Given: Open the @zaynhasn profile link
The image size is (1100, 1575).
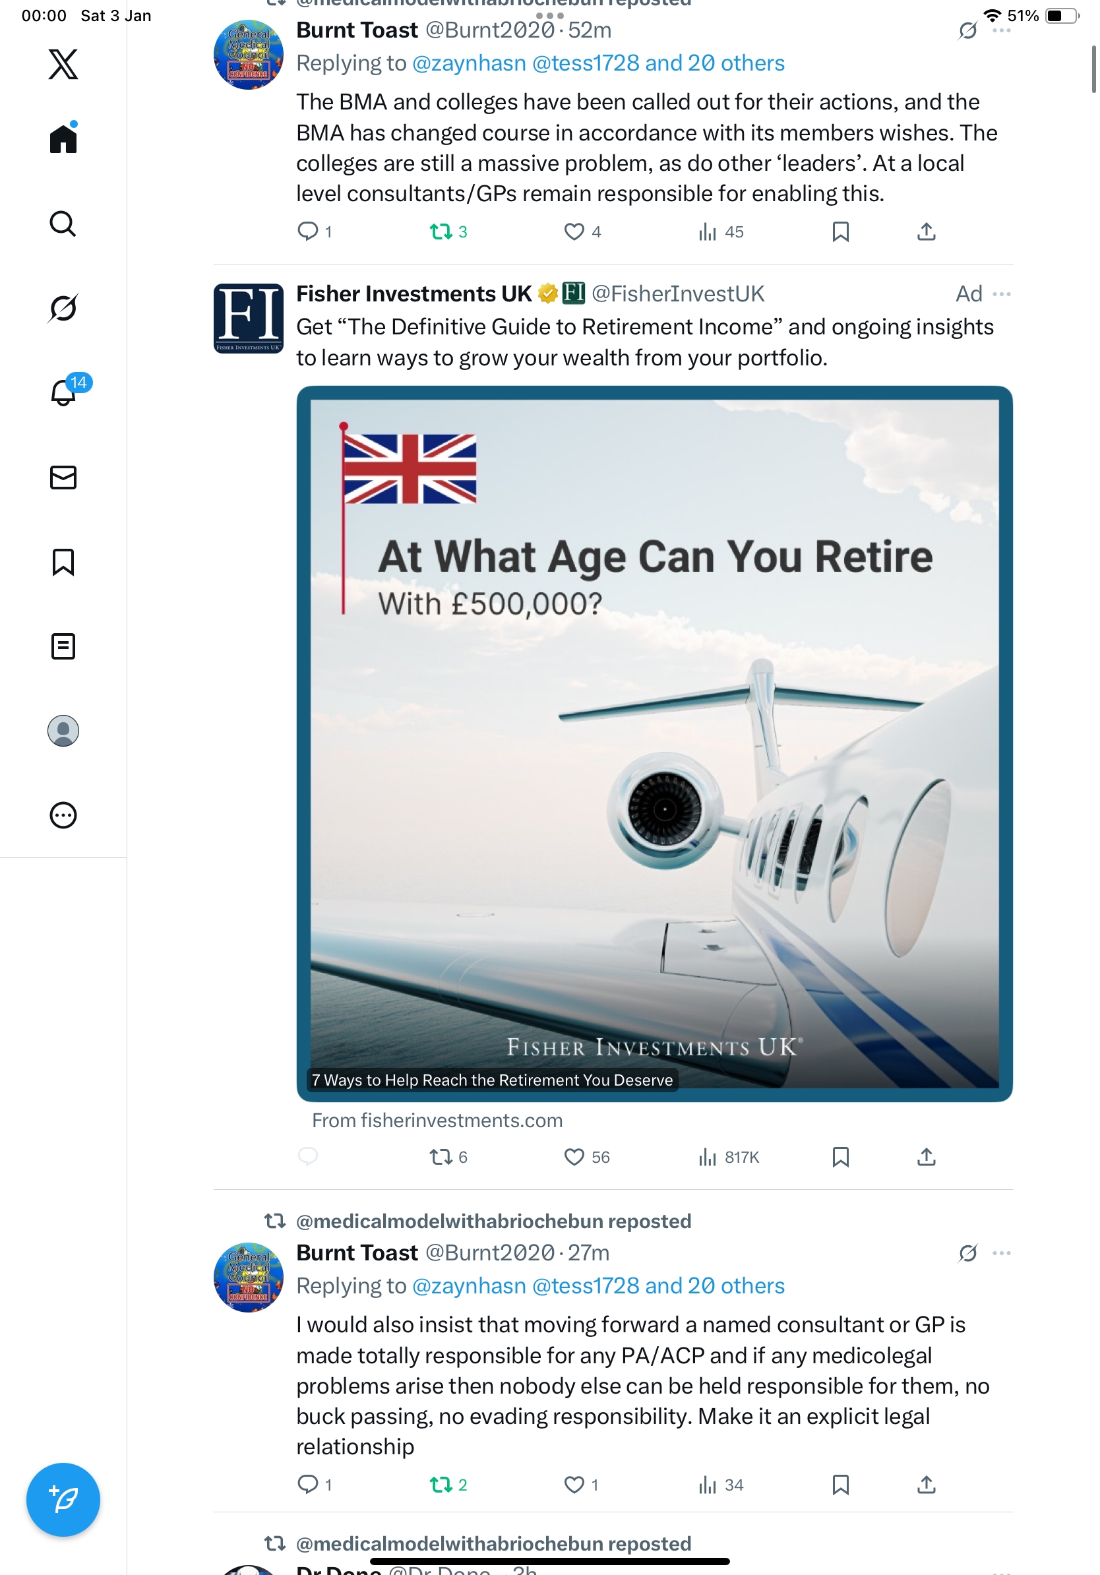Looking at the screenshot, I should click(468, 63).
